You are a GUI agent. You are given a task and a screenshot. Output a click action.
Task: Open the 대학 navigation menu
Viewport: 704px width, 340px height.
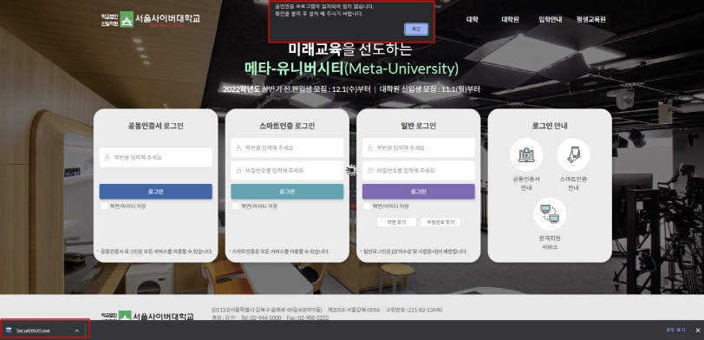pyautogui.click(x=472, y=19)
